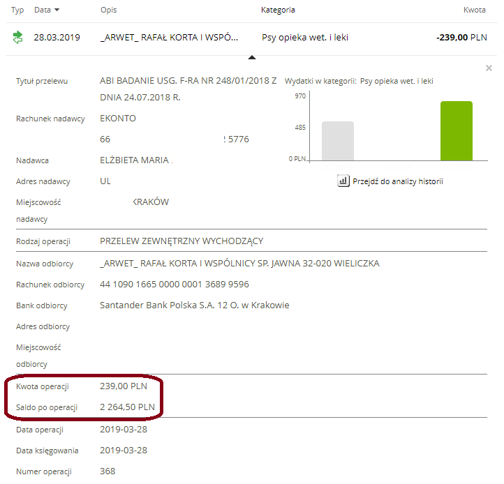Click the KRAKÓW sender city
The image size is (504, 484).
tap(151, 202)
